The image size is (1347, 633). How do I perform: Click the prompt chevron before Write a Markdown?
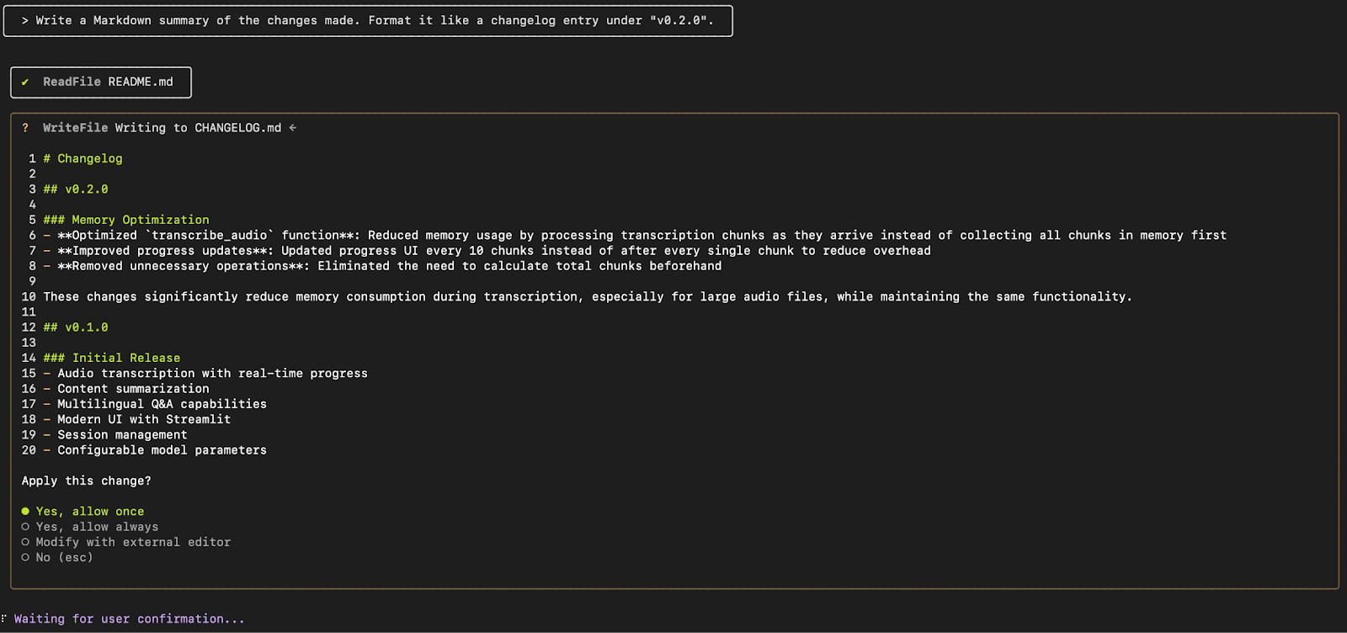click(x=25, y=20)
